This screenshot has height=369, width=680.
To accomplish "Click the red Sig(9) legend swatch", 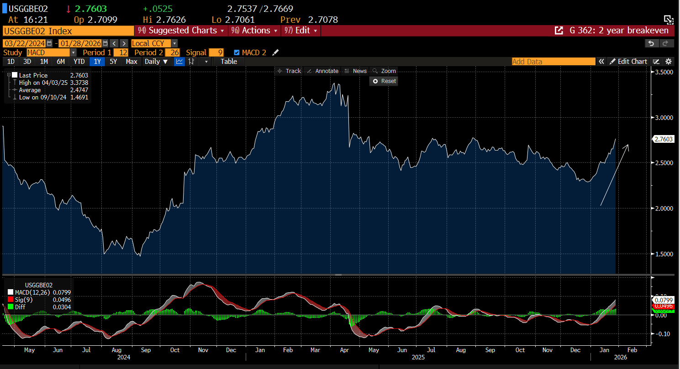I will [11, 300].
